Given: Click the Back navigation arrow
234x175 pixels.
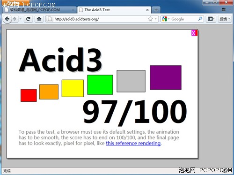Looking at the screenshot, I should point(7,19).
